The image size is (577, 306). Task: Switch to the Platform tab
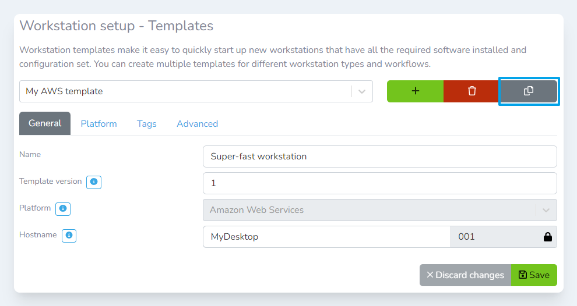coord(98,124)
